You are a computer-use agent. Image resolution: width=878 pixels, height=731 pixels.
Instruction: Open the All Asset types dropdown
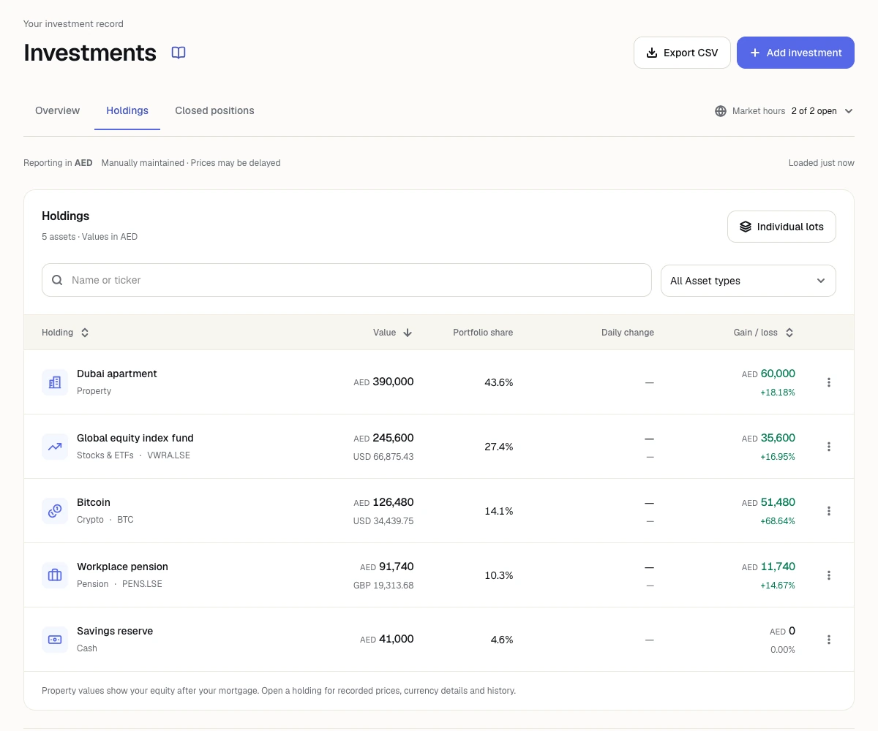point(748,281)
